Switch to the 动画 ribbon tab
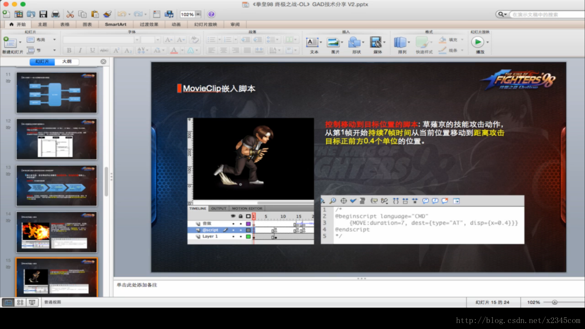585x329 pixels. pos(176,24)
